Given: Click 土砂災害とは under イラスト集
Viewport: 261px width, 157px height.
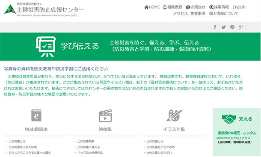Looking at the screenshot, I should pos(155,141).
